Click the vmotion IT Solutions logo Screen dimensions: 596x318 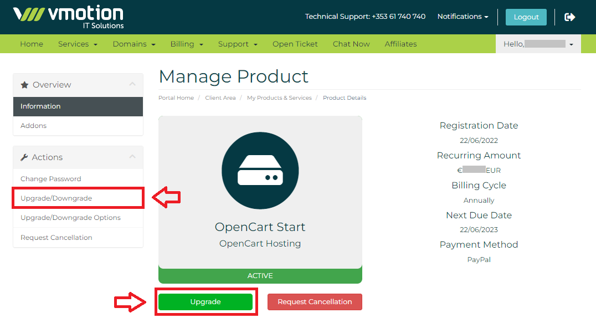69,17
